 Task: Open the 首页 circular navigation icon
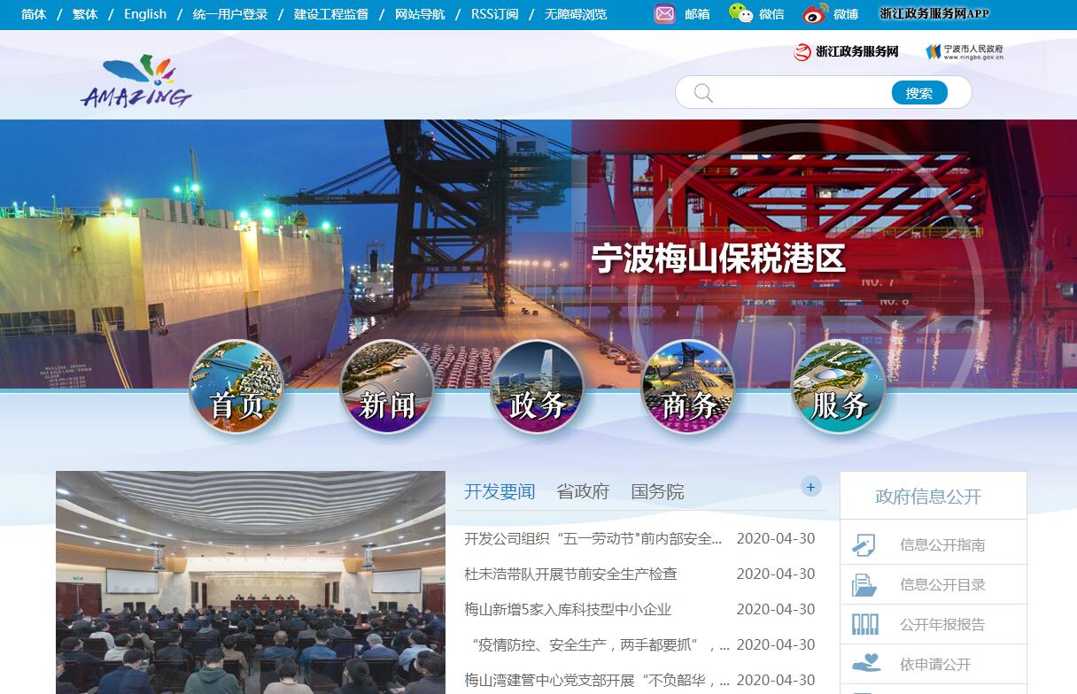click(236, 387)
